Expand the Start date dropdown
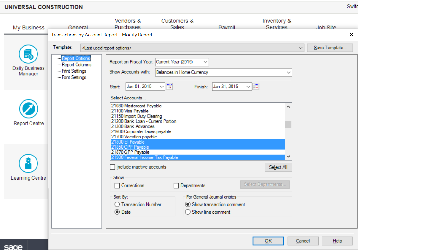 point(161,87)
